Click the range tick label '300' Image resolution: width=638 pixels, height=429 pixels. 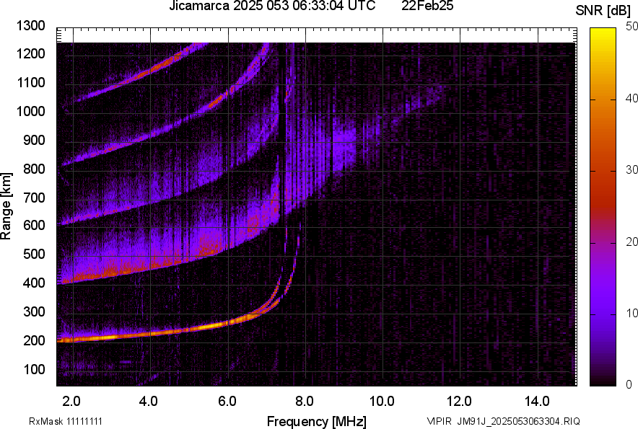point(34,311)
